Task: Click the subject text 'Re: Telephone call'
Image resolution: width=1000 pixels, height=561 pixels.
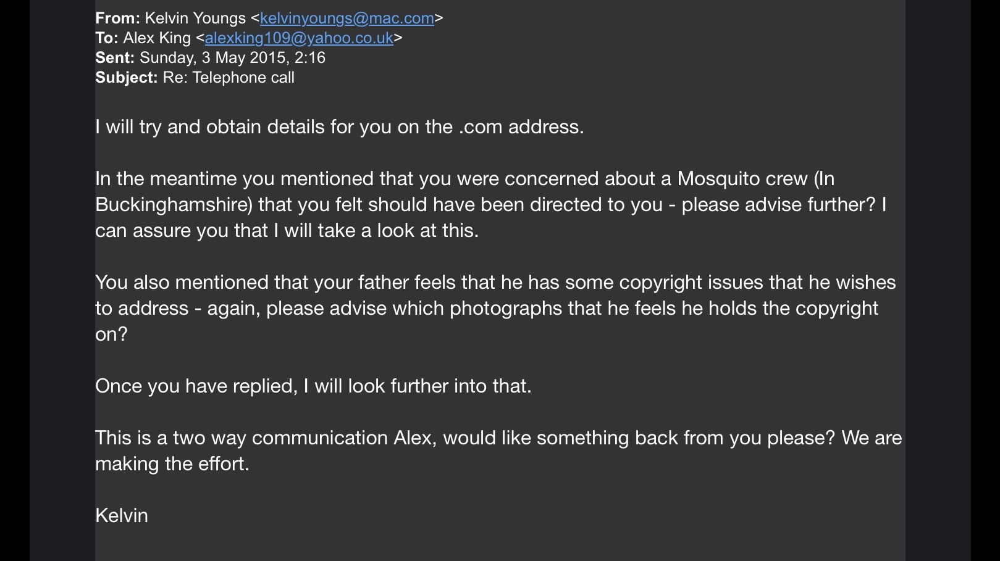Action: [x=229, y=78]
